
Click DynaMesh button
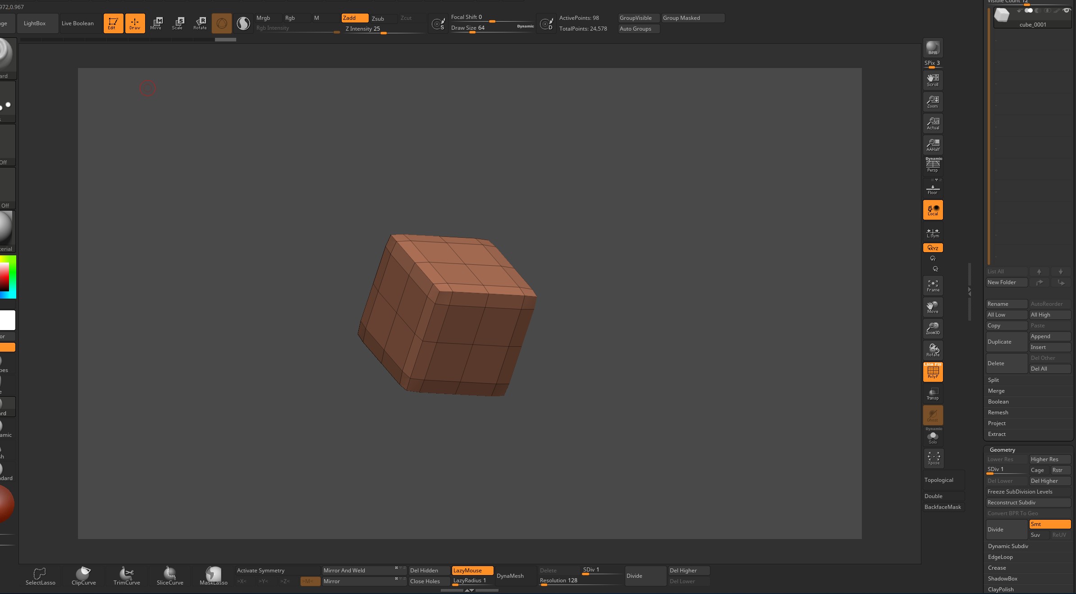(515, 576)
